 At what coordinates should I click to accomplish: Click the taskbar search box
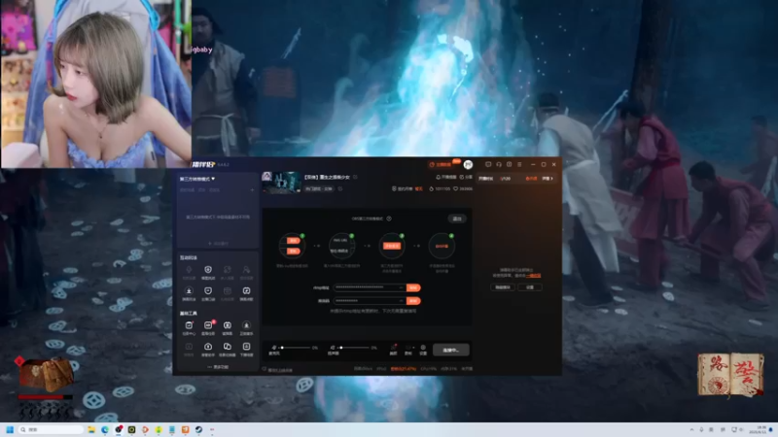point(51,429)
